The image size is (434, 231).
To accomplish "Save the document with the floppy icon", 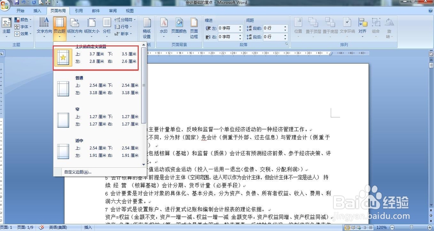I will (16, 3).
